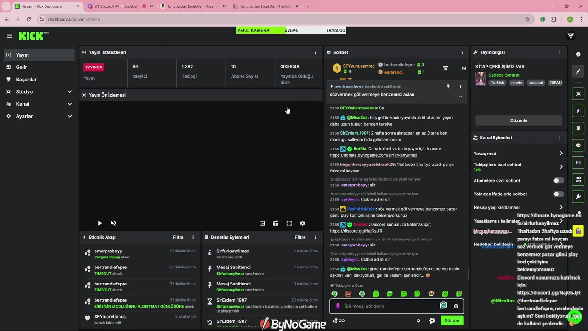Image resolution: width=588 pixels, height=331 pixels.
Task: Click the pencil edit icon in right sidebar
Action: 578,71
